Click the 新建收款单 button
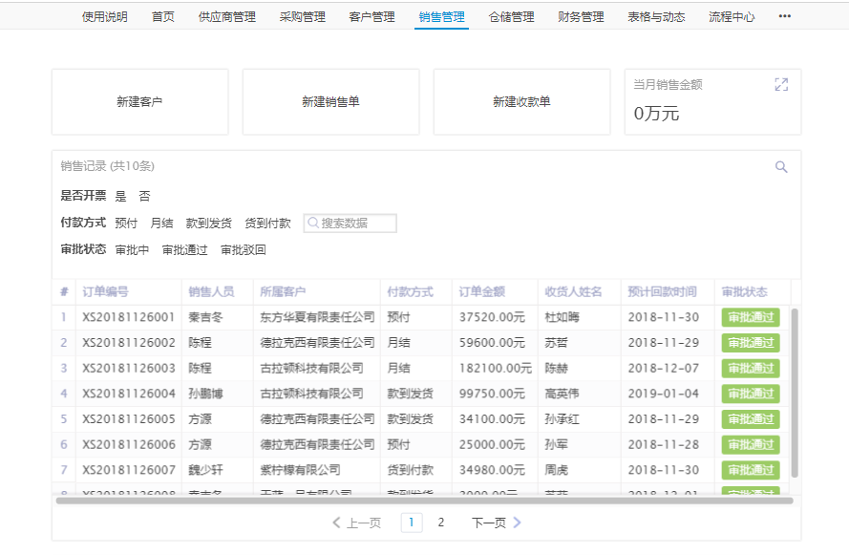Image resolution: width=849 pixels, height=555 pixels. coord(521,102)
